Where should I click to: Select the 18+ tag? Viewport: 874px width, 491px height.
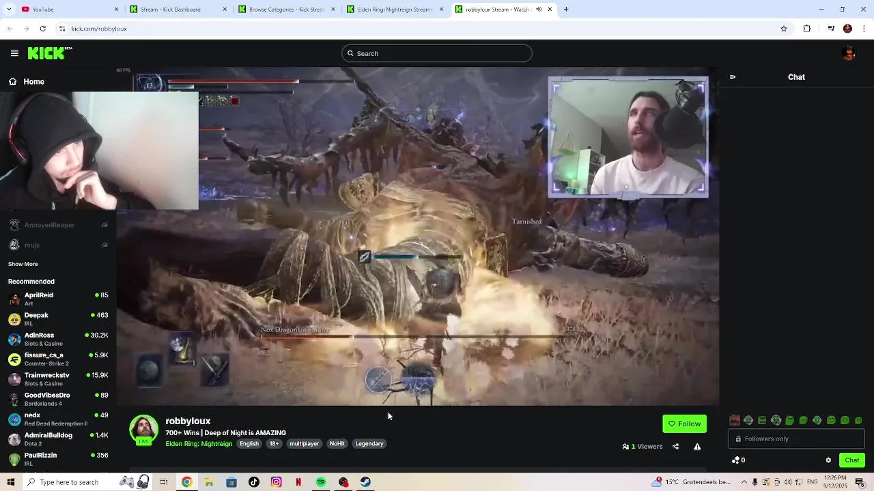274,444
